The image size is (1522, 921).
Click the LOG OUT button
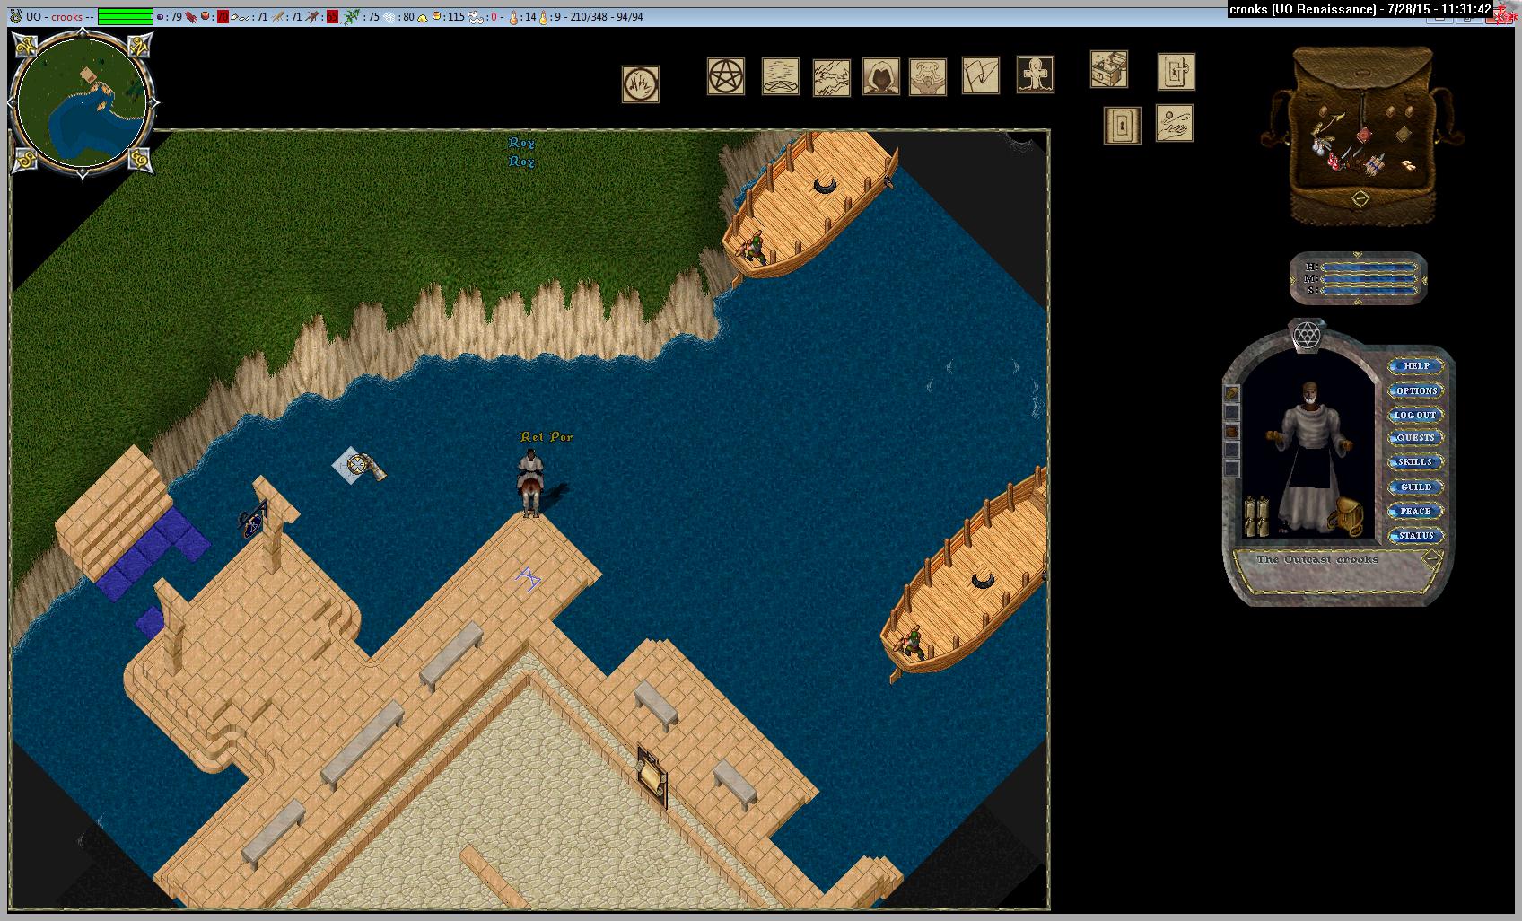(1416, 415)
